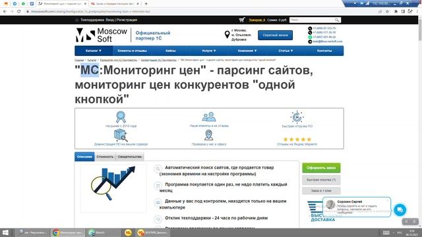Click the 24-hour fast shipping icon
Image resolution: width=422 pixels, height=237 pixels.
tap(297, 117)
